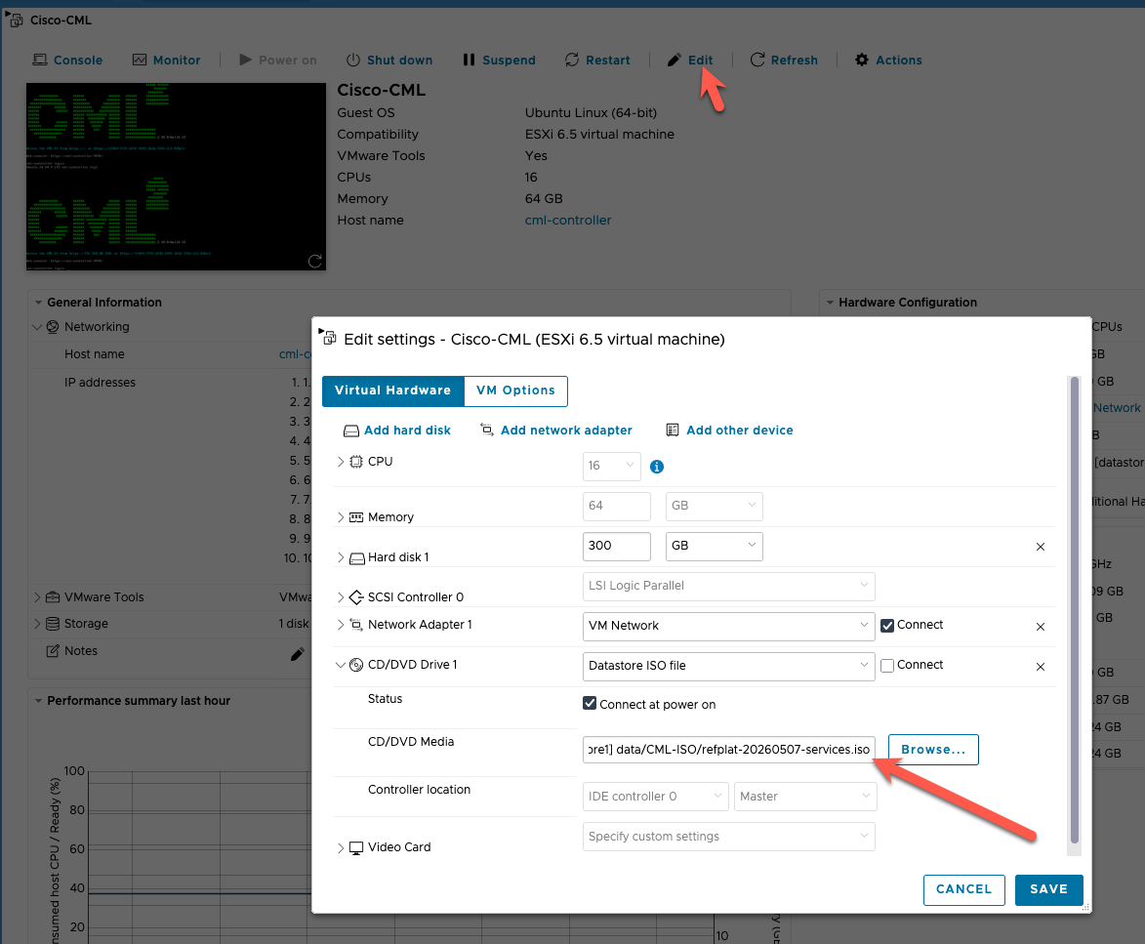Open the IDE controller 0 dropdown

click(656, 797)
